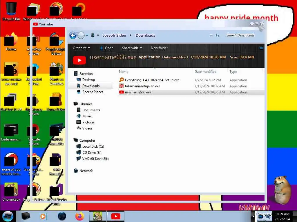Click the Back navigation arrow
The height and width of the screenshot is (222, 297).
pos(73,35)
